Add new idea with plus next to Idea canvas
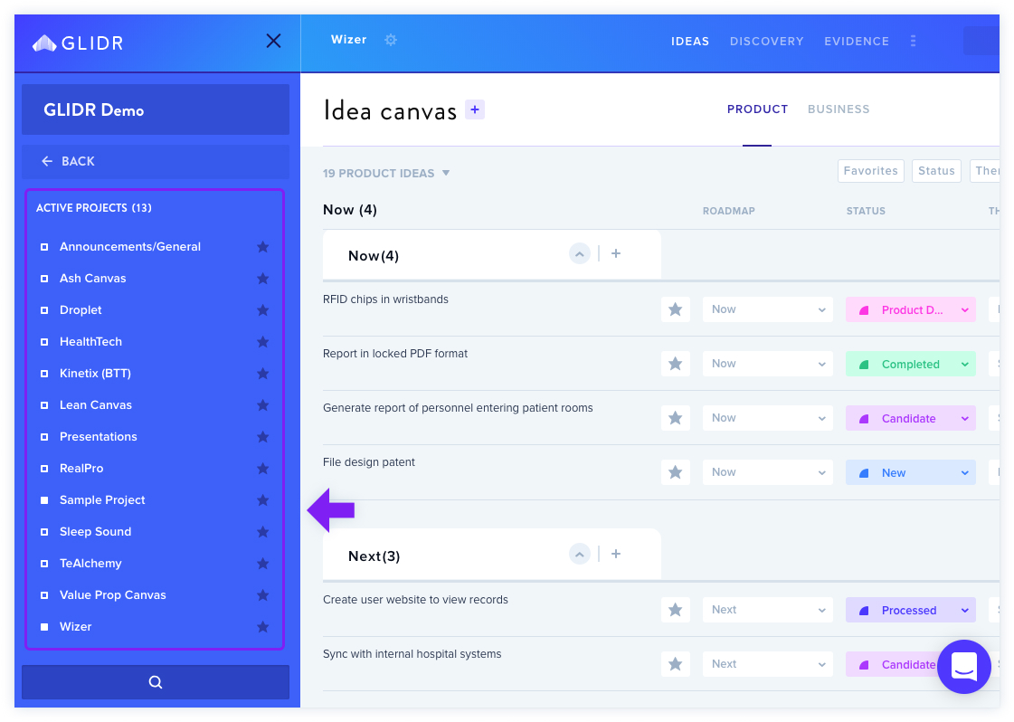The height and width of the screenshot is (722, 1014). click(475, 110)
